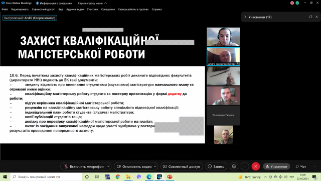Open the Сеансы работы в группах menu

click(133, 9)
